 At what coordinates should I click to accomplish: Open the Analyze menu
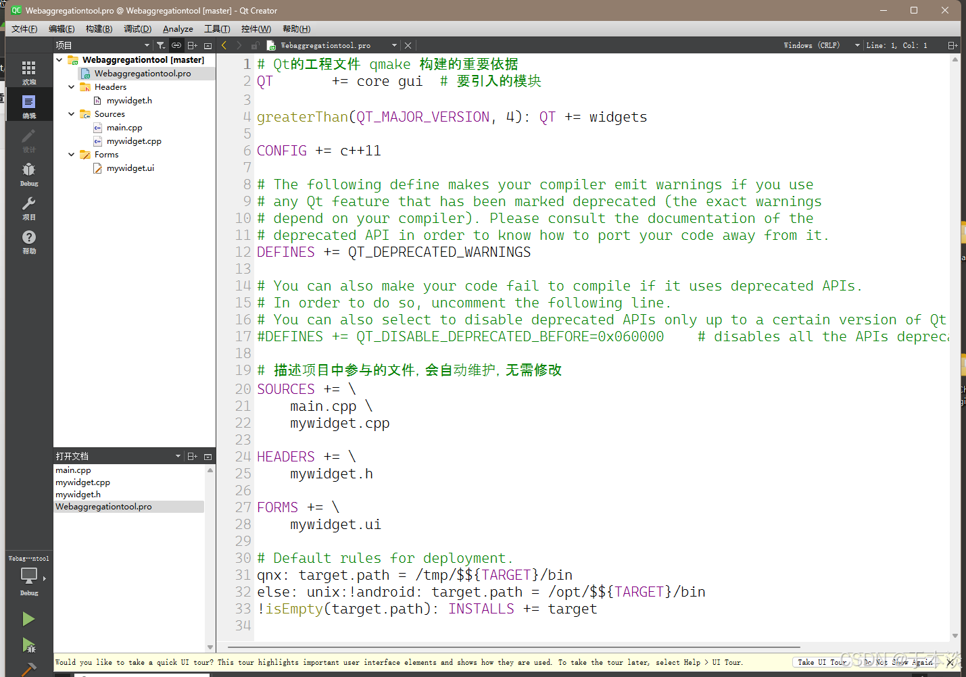tap(178, 28)
